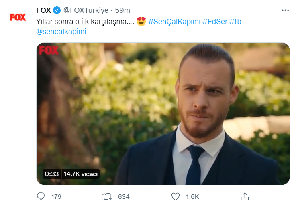Image resolution: width=296 pixels, height=210 pixels.
Task: Open the tweet's three-dot more menu
Action: (x=285, y=10)
